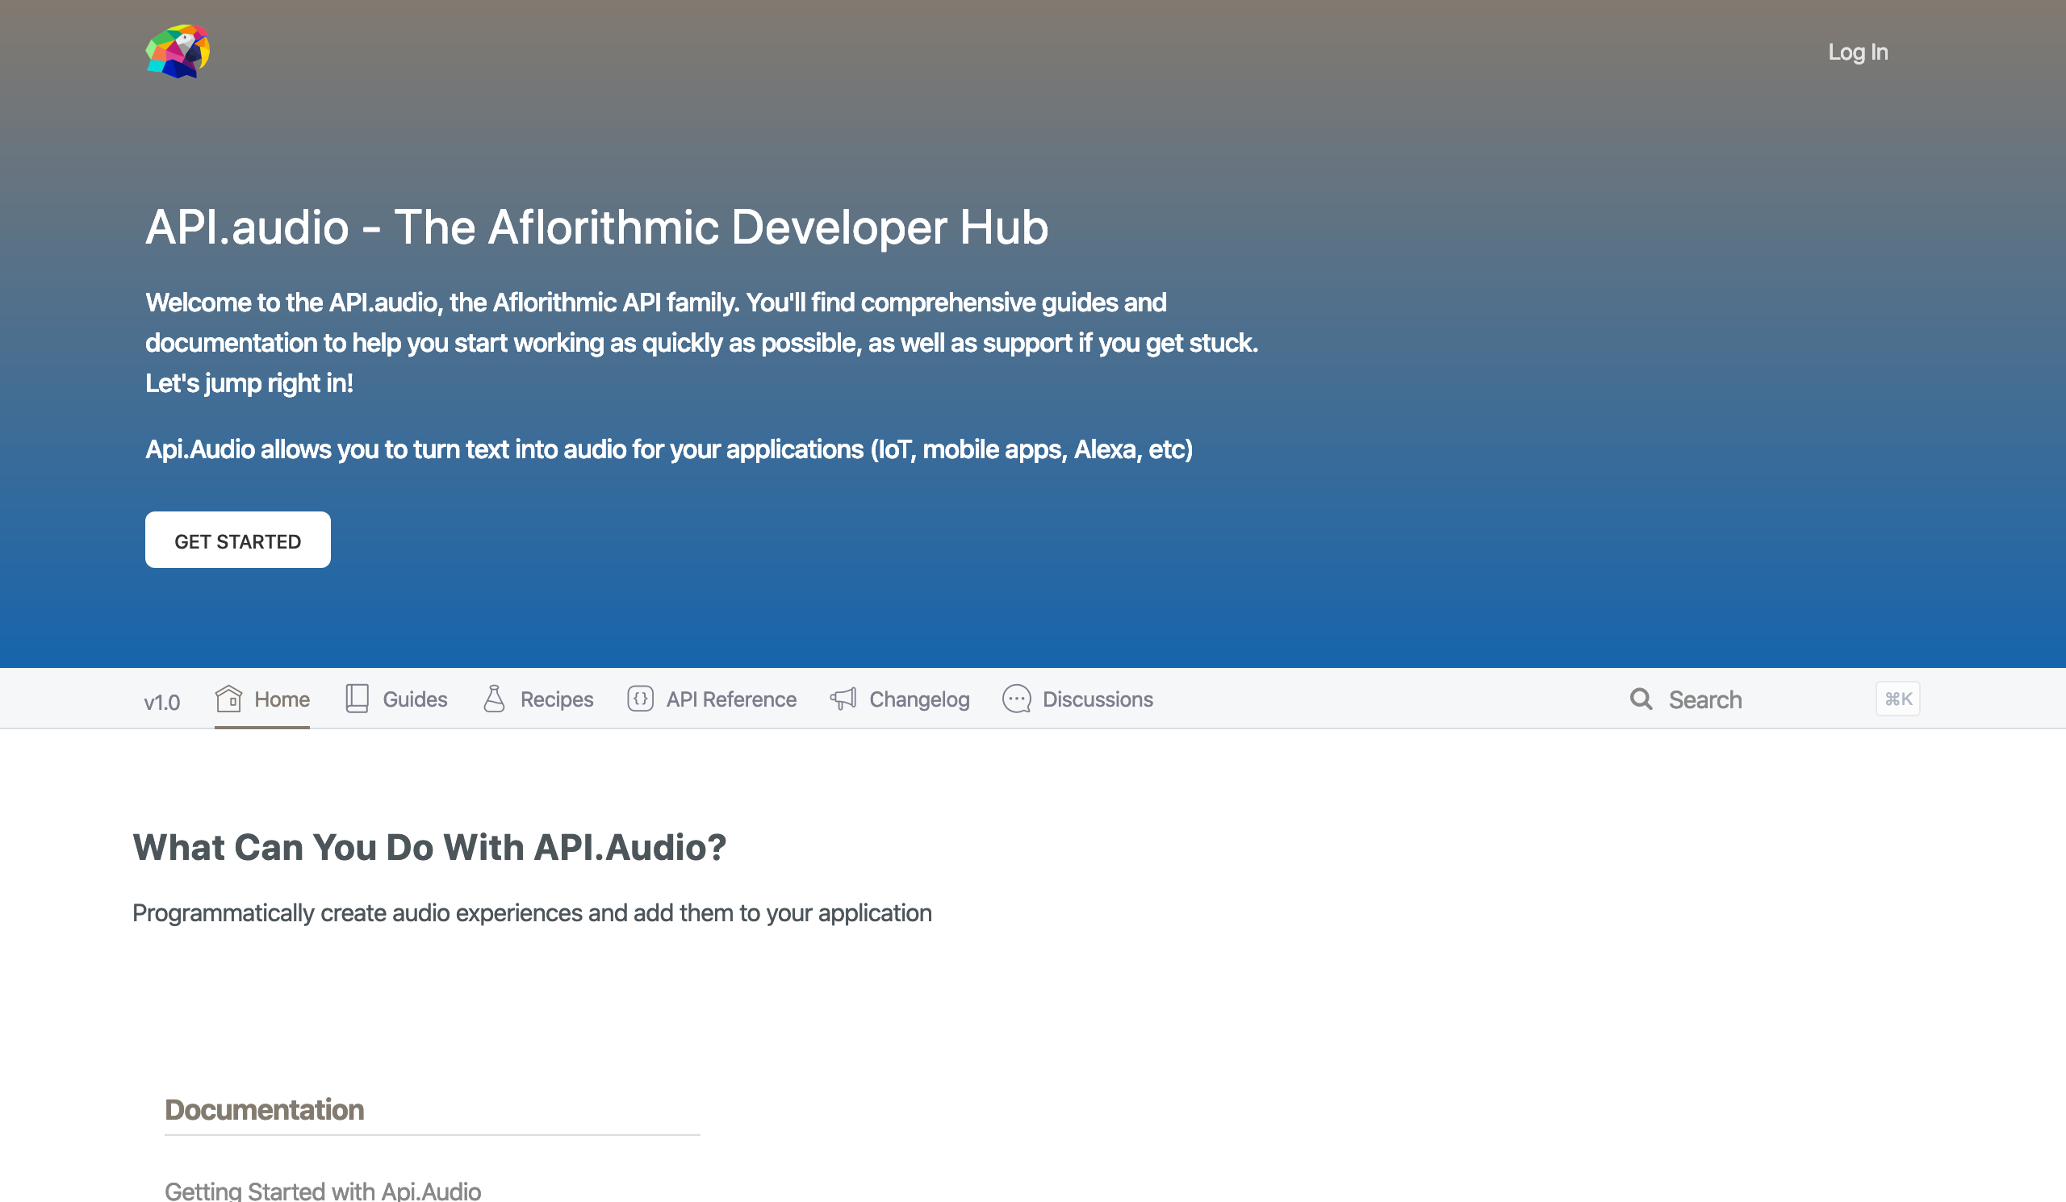This screenshot has width=2066, height=1202.
Task: Click the API Reference braces icon
Action: (640, 698)
